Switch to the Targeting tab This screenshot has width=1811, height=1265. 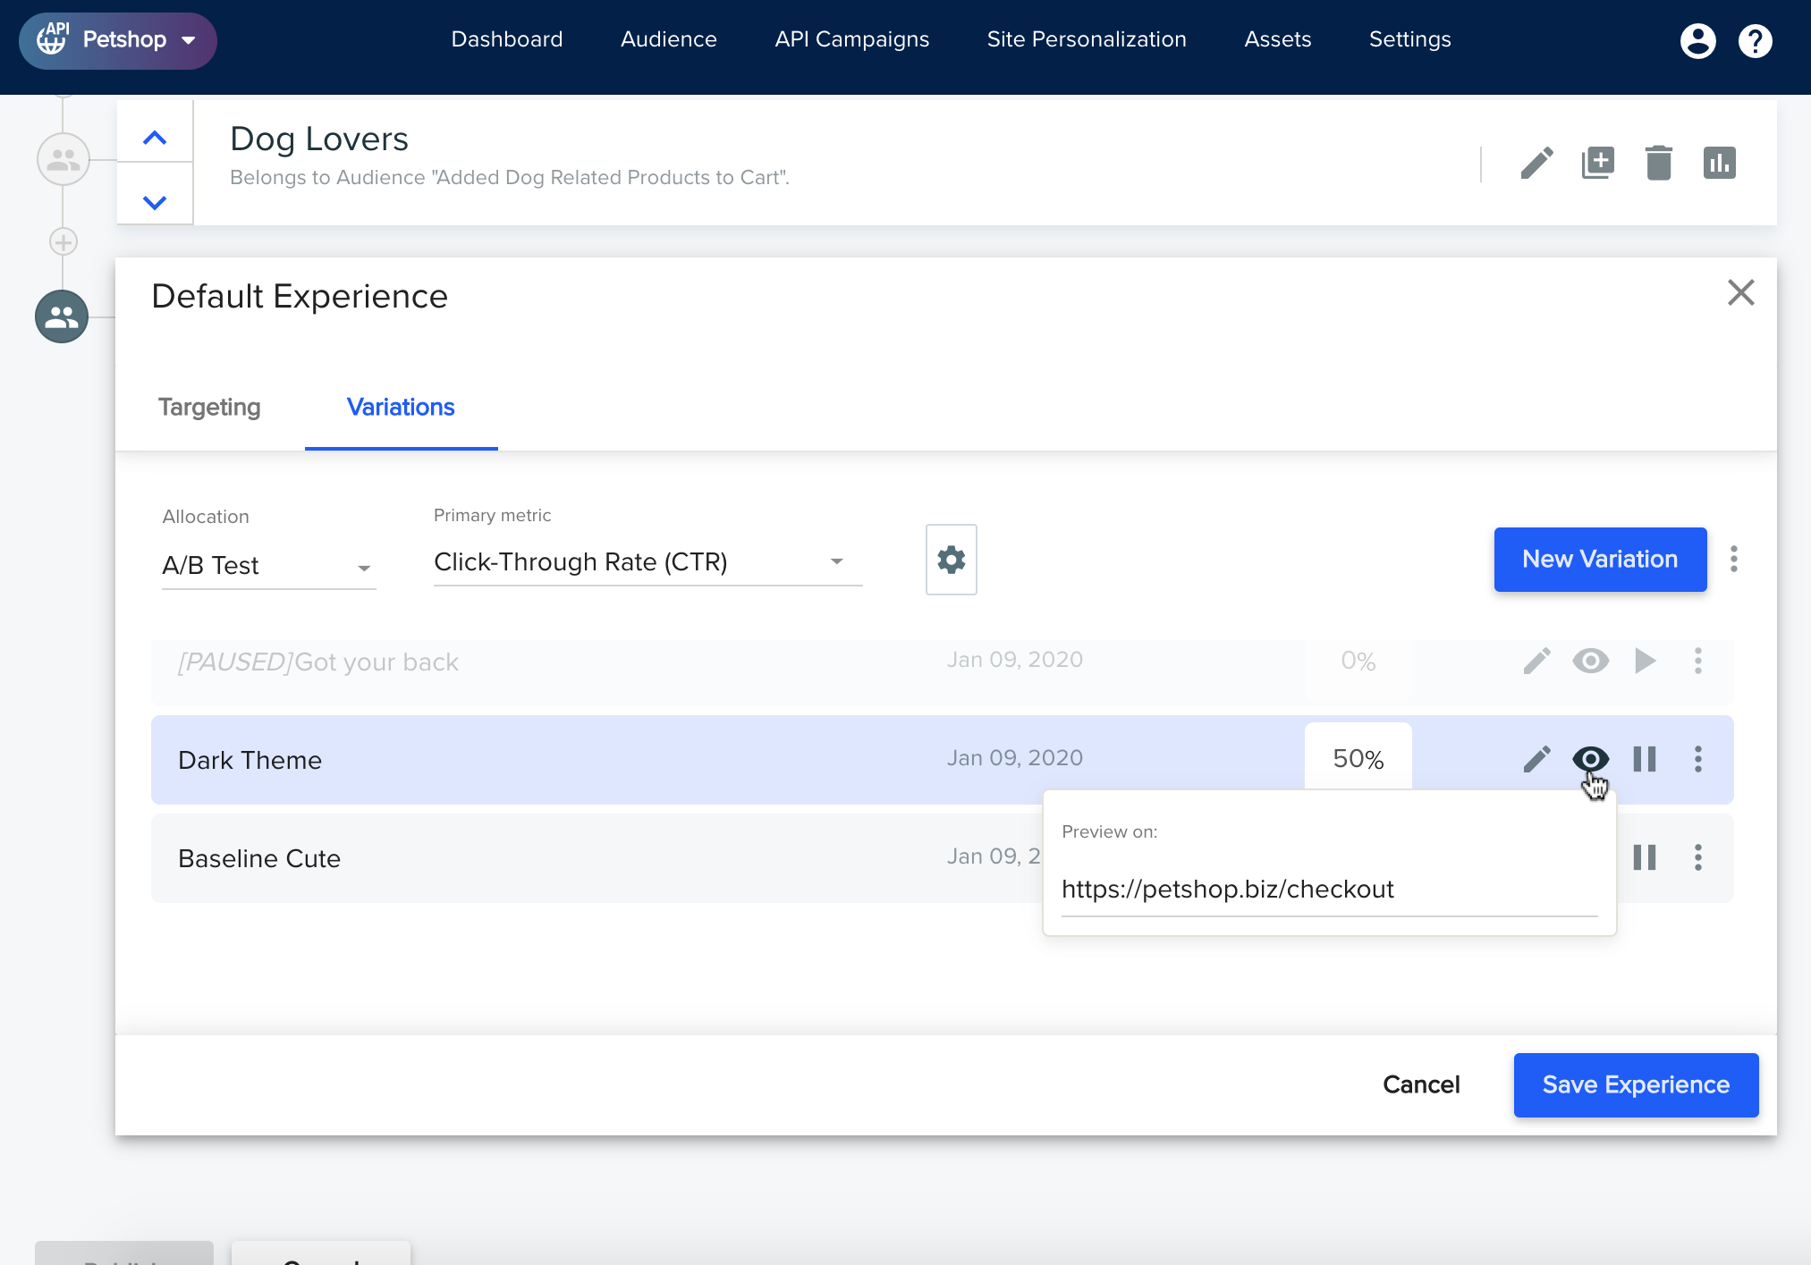tap(209, 407)
